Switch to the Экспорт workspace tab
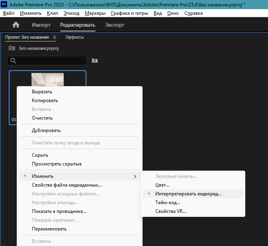 (x=115, y=25)
